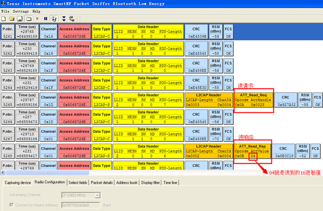This screenshot has height=211, width=323.
Task: Save the packet capture
Action: (x=19, y=19)
